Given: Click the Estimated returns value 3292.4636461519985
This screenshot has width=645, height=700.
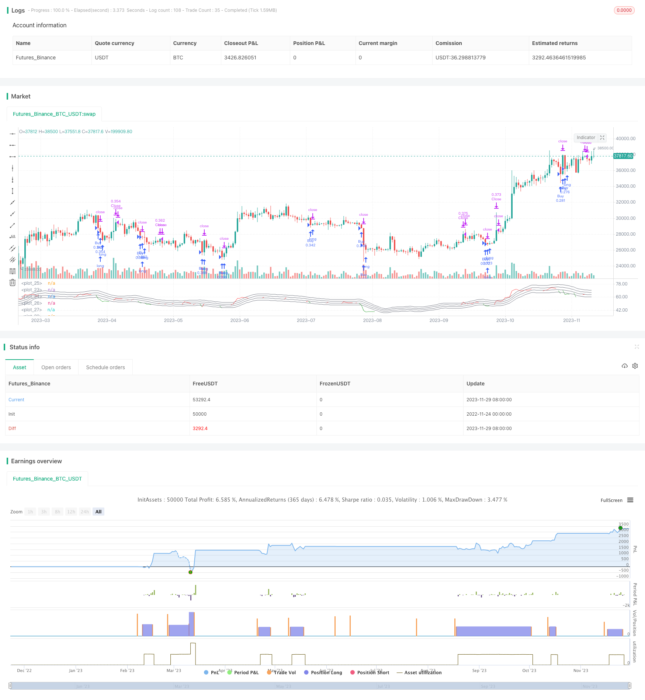Looking at the screenshot, I should click(559, 58).
